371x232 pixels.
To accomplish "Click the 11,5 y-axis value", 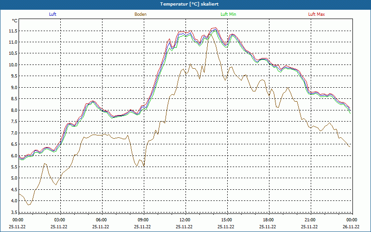I will tap(13, 31).
